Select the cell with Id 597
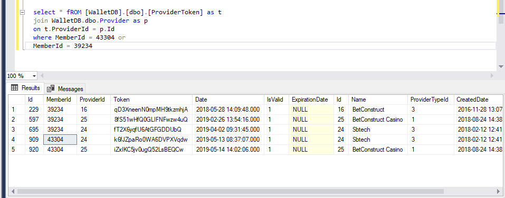 (x=34, y=120)
